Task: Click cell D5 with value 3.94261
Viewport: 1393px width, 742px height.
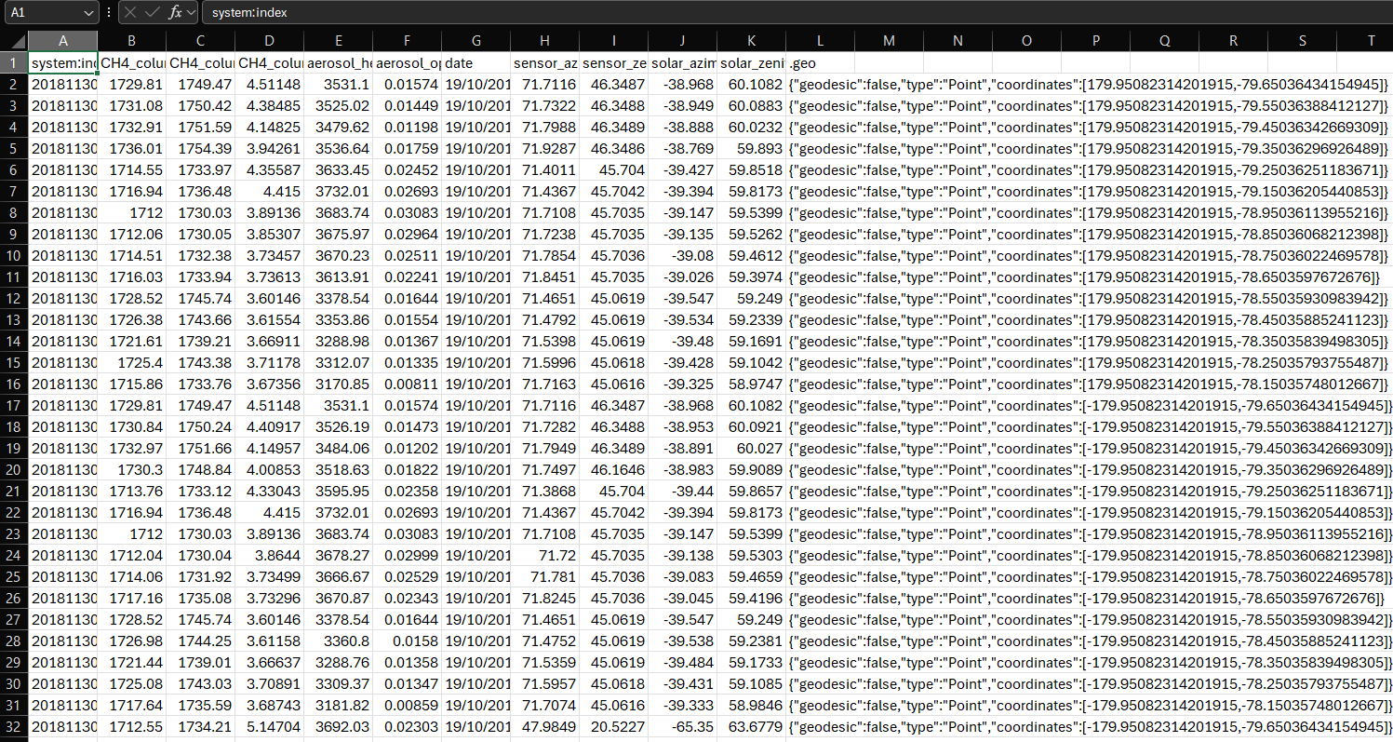Action: point(269,148)
